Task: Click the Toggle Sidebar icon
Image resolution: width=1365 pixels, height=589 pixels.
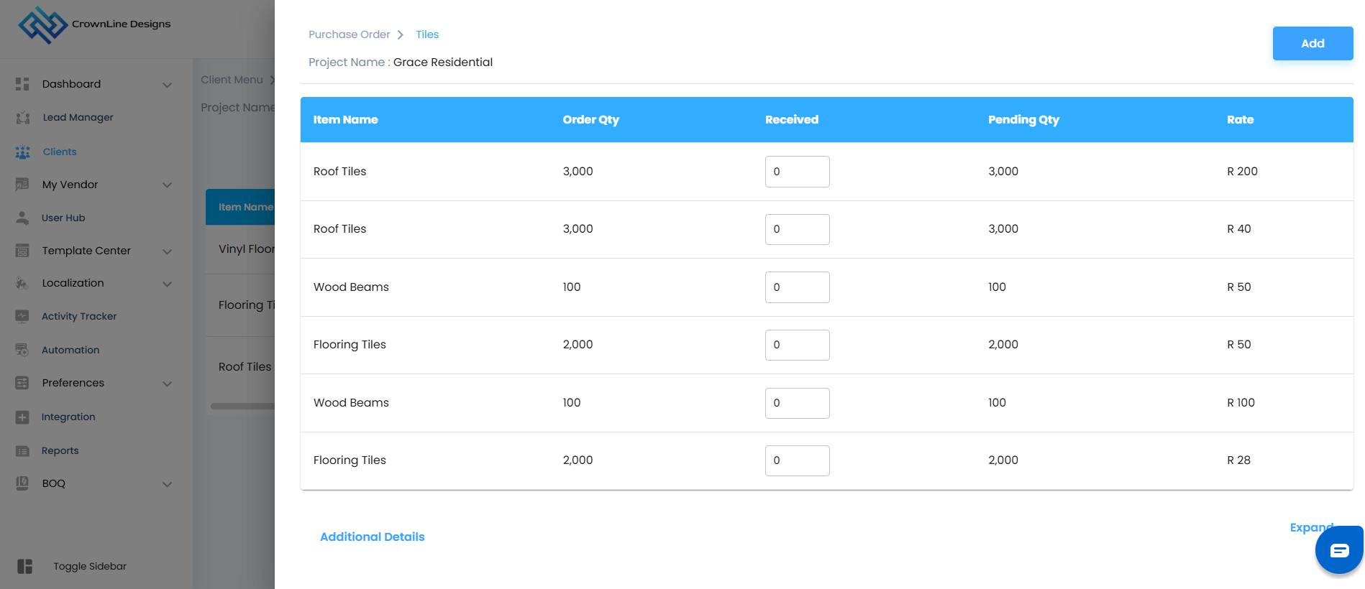Action: (24, 566)
